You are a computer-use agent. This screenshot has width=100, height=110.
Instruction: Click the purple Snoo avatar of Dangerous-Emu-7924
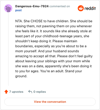[x=8, y=8]
